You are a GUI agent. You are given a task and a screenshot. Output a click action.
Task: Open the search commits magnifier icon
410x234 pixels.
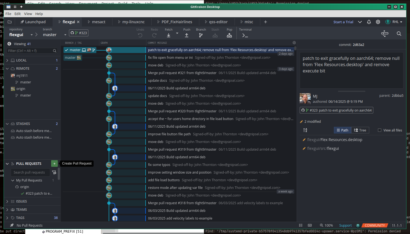coord(399,34)
